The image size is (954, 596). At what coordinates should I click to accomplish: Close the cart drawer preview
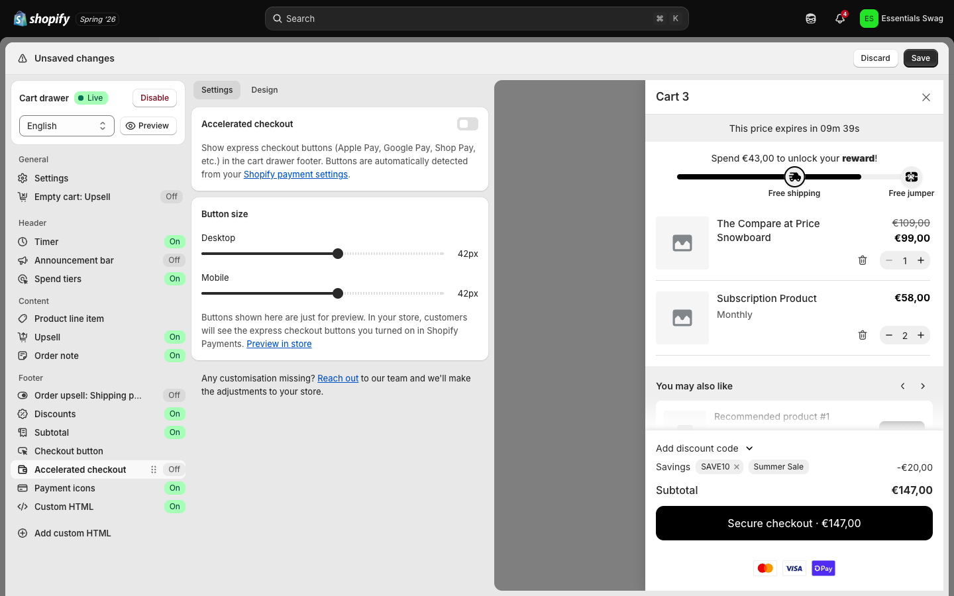(926, 97)
